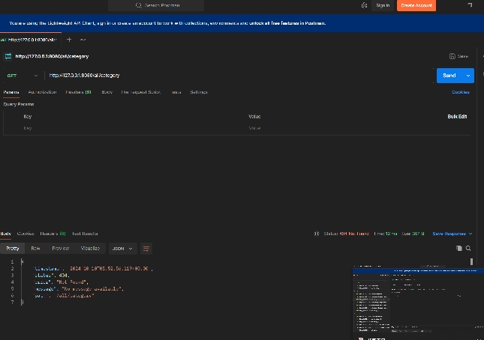Click the empty Key parameter field
This screenshot has width=484, height=340.
tap(133, 128)
